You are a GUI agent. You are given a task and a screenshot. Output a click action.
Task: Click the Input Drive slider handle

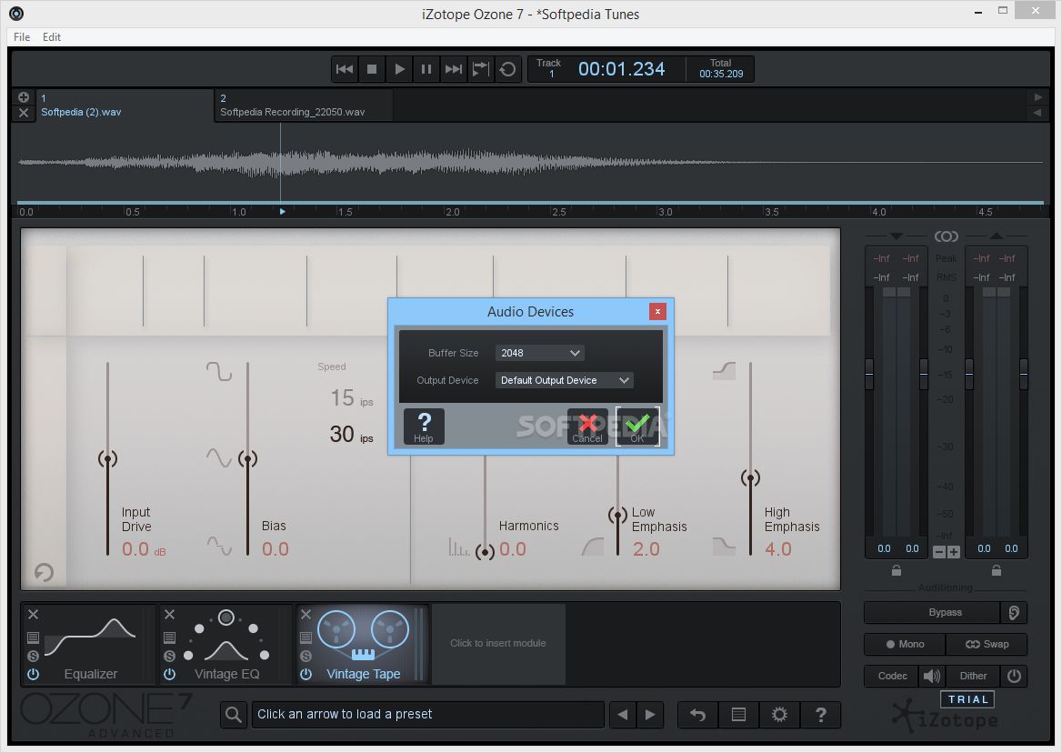tap(107, 459)
